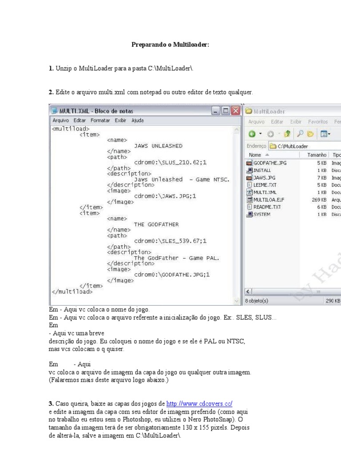Image resolution: width=341 pixels, height=455 pixels.
Task: Select the INSTALL file icon
Action: [249, 170]
